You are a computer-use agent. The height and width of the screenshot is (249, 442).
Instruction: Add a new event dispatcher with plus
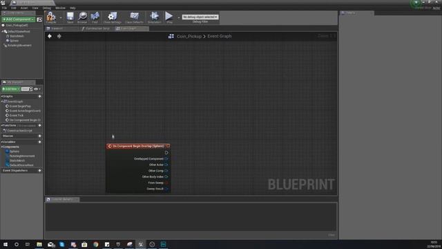40,171
